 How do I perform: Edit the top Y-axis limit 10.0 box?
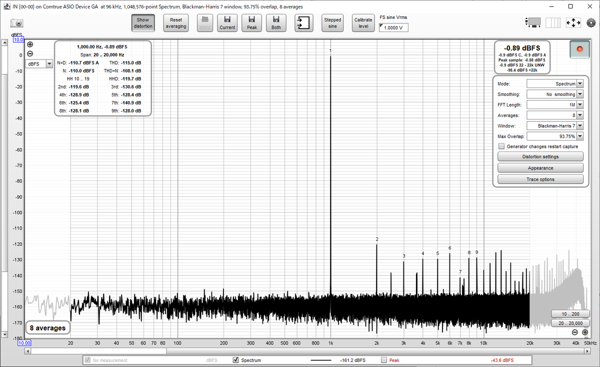tap(18, 40)
